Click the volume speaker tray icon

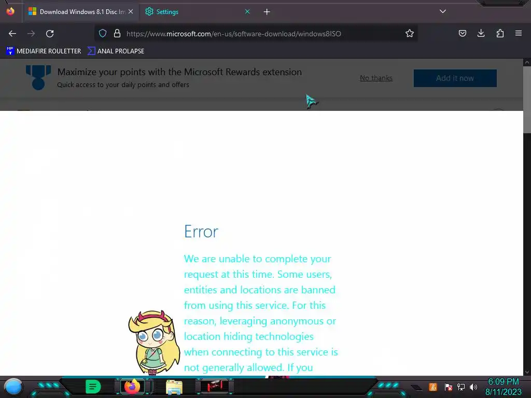pyautogui.click(x=473, y=387)
